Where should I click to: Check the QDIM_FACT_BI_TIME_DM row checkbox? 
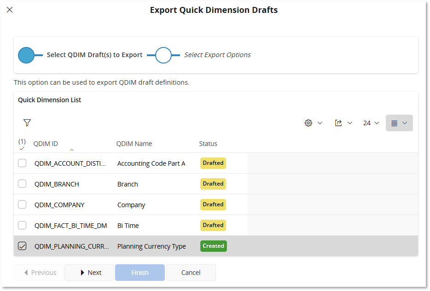click(22, 225)
